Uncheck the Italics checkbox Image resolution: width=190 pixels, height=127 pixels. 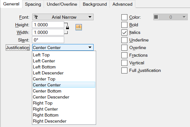click(124, 32)
